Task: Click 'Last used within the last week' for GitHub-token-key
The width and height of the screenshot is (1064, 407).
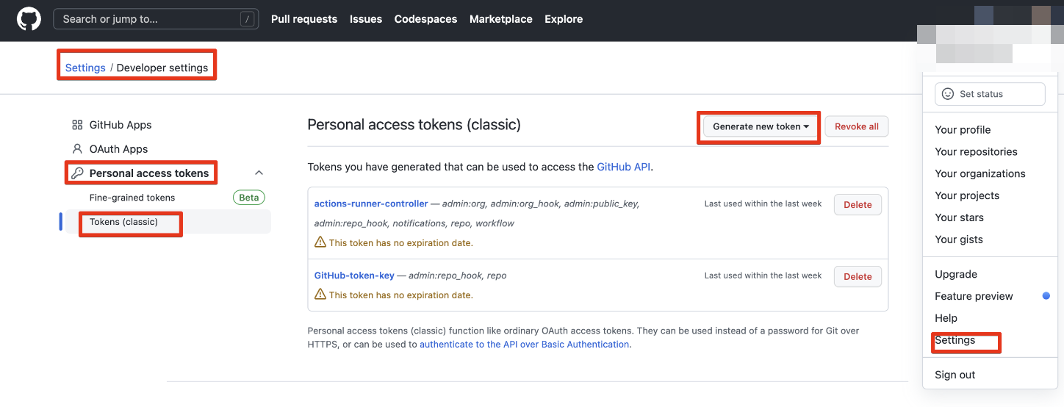Action: pyautogui.click(x=763, y=275)
